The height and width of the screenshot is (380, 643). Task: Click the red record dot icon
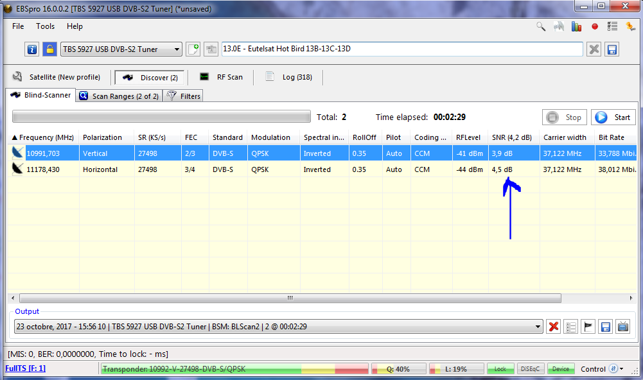click(595, 26)
